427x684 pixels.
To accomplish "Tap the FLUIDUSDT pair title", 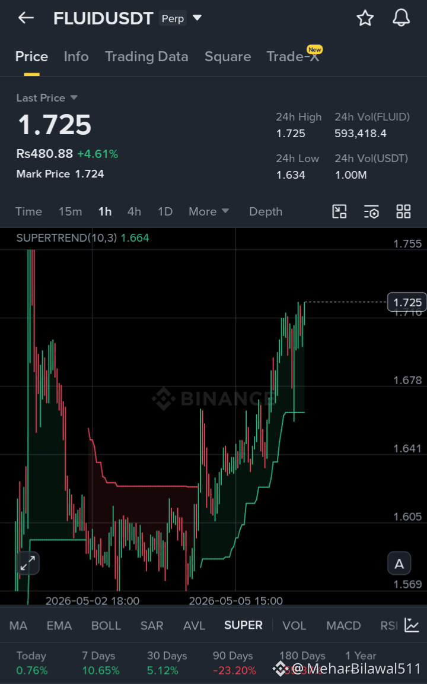I will 104,18.
